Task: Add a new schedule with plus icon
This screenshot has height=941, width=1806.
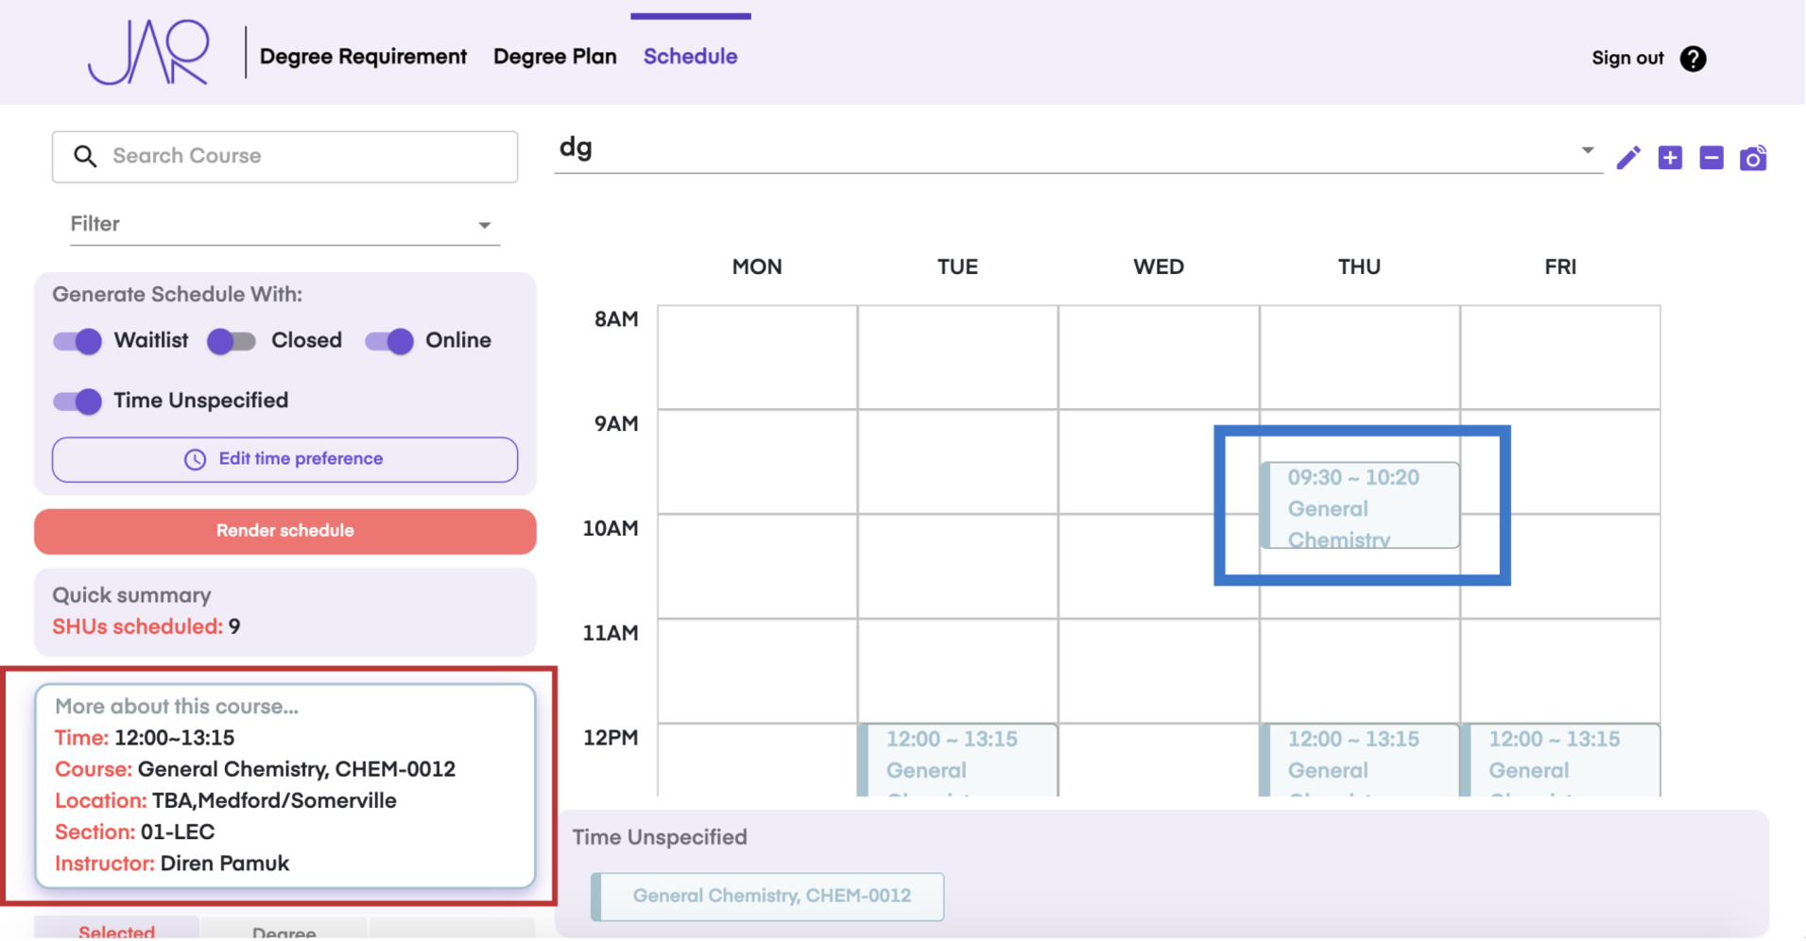Action: click(x=1670, y=158)
